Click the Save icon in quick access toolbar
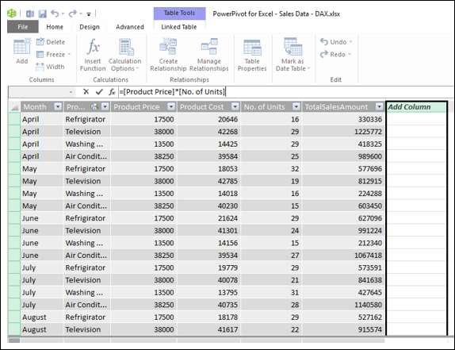Screen dimensions: 455x350 coord(43,13)
